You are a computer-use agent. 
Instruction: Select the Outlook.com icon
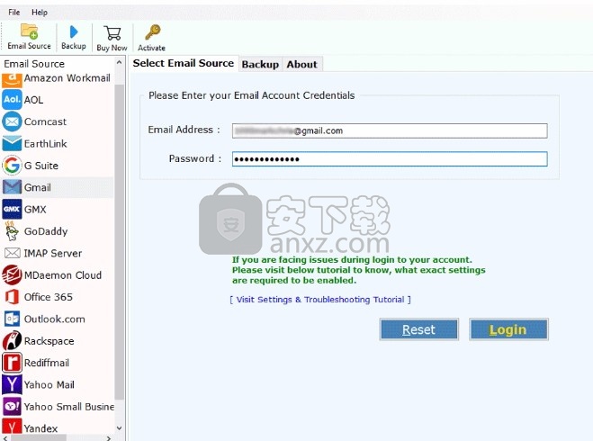[12, 319]
